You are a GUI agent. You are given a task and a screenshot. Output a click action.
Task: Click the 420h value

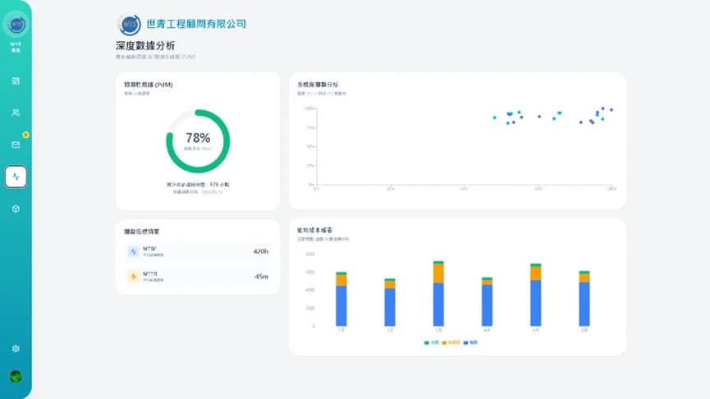(x=260, y=251)
